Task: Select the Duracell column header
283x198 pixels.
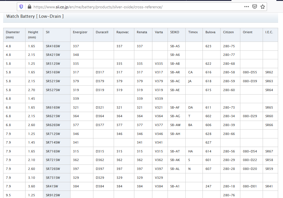Action: coord(102,32)
